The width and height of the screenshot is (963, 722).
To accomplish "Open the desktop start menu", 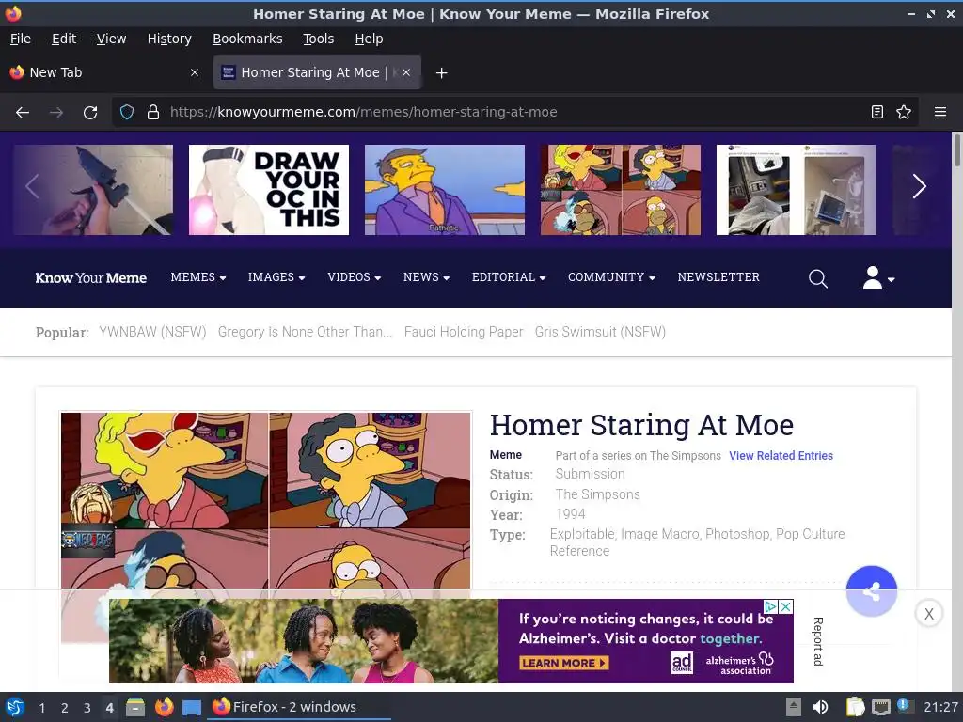I will (x=14, y=707).
